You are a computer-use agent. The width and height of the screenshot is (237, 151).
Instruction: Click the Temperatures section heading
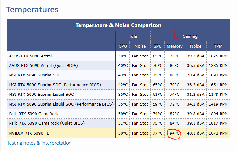(32, 10)
